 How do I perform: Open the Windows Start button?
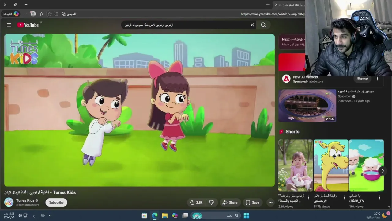point(246,215)
